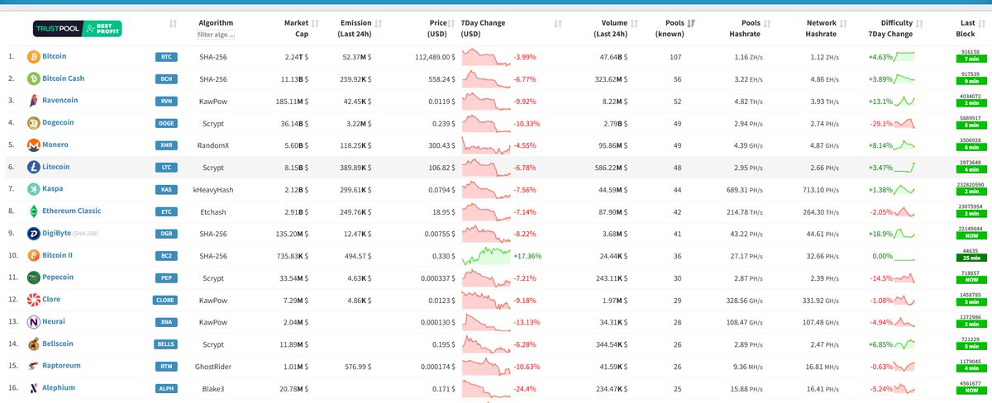
Task: Click the BCH ticker badge
Action: pos(166,79)
